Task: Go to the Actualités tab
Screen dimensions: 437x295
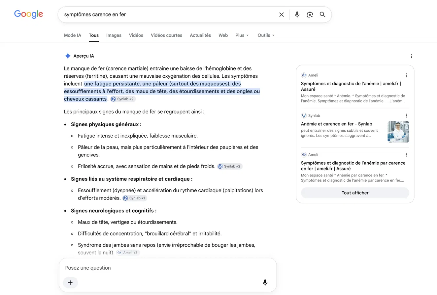Action: click(x=200, y=35)
